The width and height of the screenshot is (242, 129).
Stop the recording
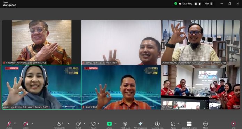[199, 4]
